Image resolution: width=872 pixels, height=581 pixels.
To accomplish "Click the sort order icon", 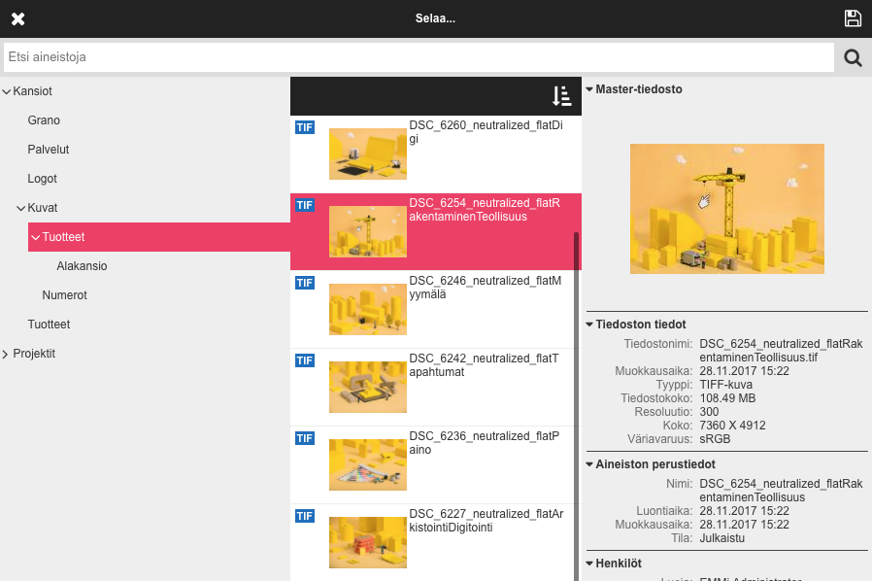I will 561,96.
